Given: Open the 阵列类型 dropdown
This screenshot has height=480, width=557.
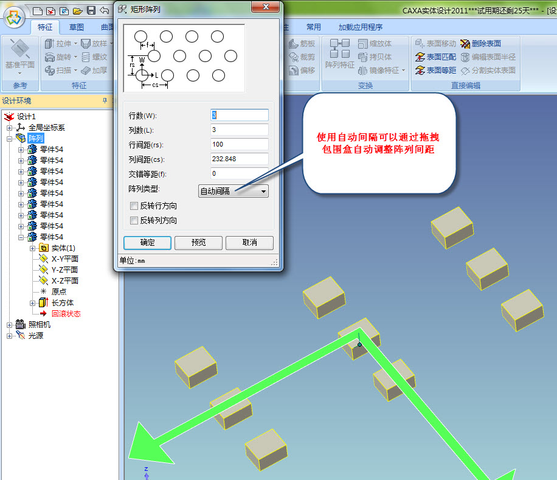Looking at the screenshot, I should coord(234,191).
